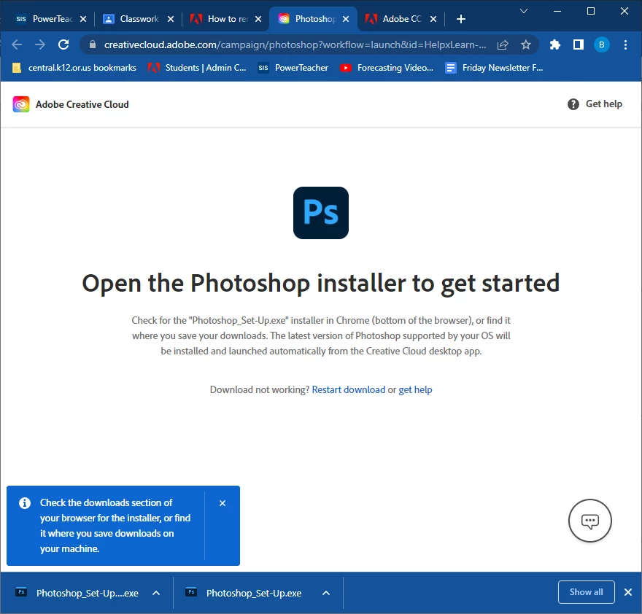This screenshot has height=614, width=642.
Task: Share this page icon
Action: [x=503, y=44]
